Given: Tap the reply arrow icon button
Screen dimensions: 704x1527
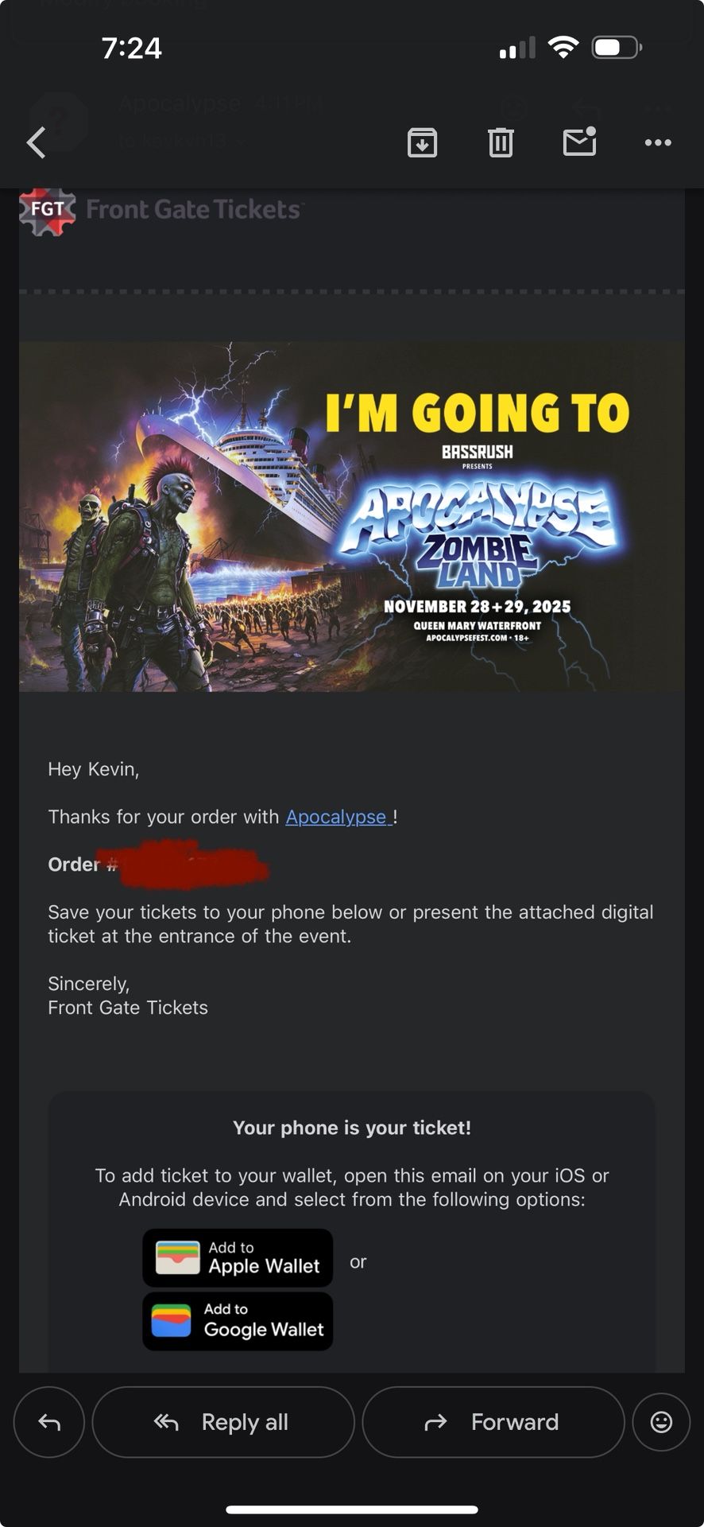Looking at the screenshot, I should coord(49,1422).
